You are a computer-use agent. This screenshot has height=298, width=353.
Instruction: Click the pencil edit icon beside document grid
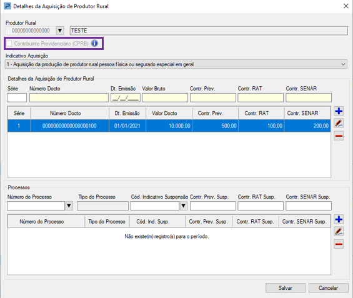click(x=339, y=123)
